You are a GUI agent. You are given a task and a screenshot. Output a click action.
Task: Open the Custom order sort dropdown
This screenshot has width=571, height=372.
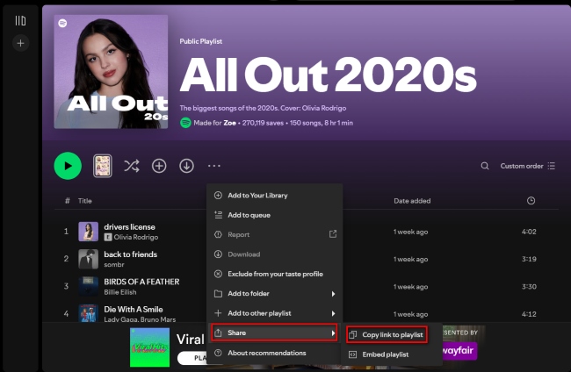coord(528,166)
